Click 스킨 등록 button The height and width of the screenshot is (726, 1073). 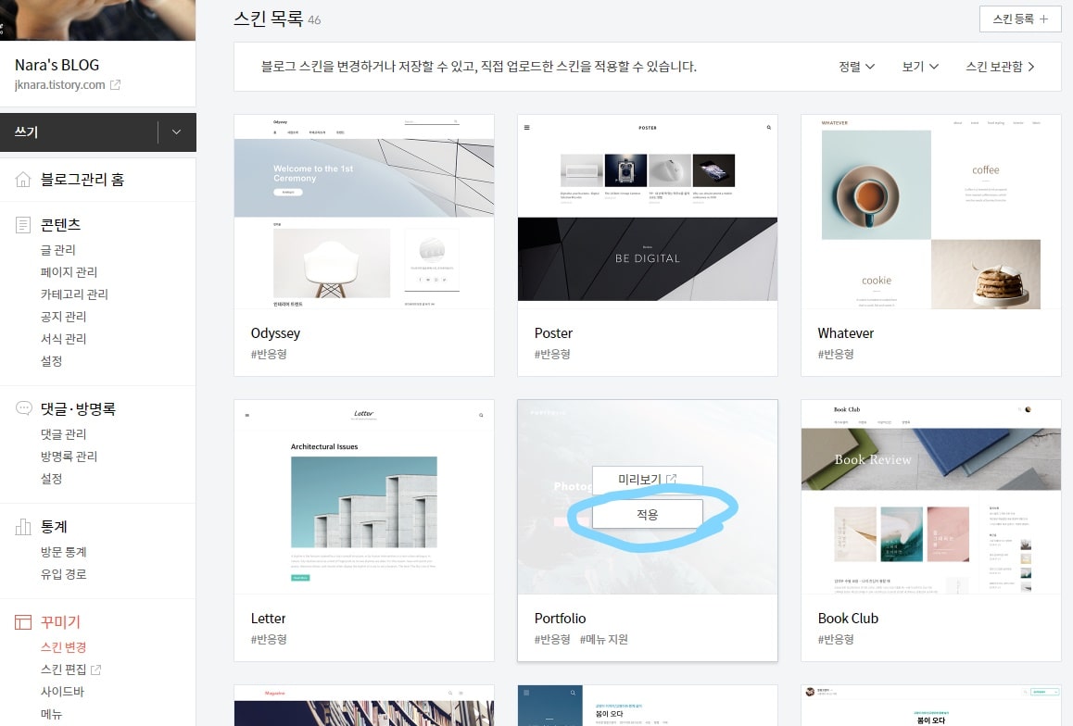[x=1019, y=19]
